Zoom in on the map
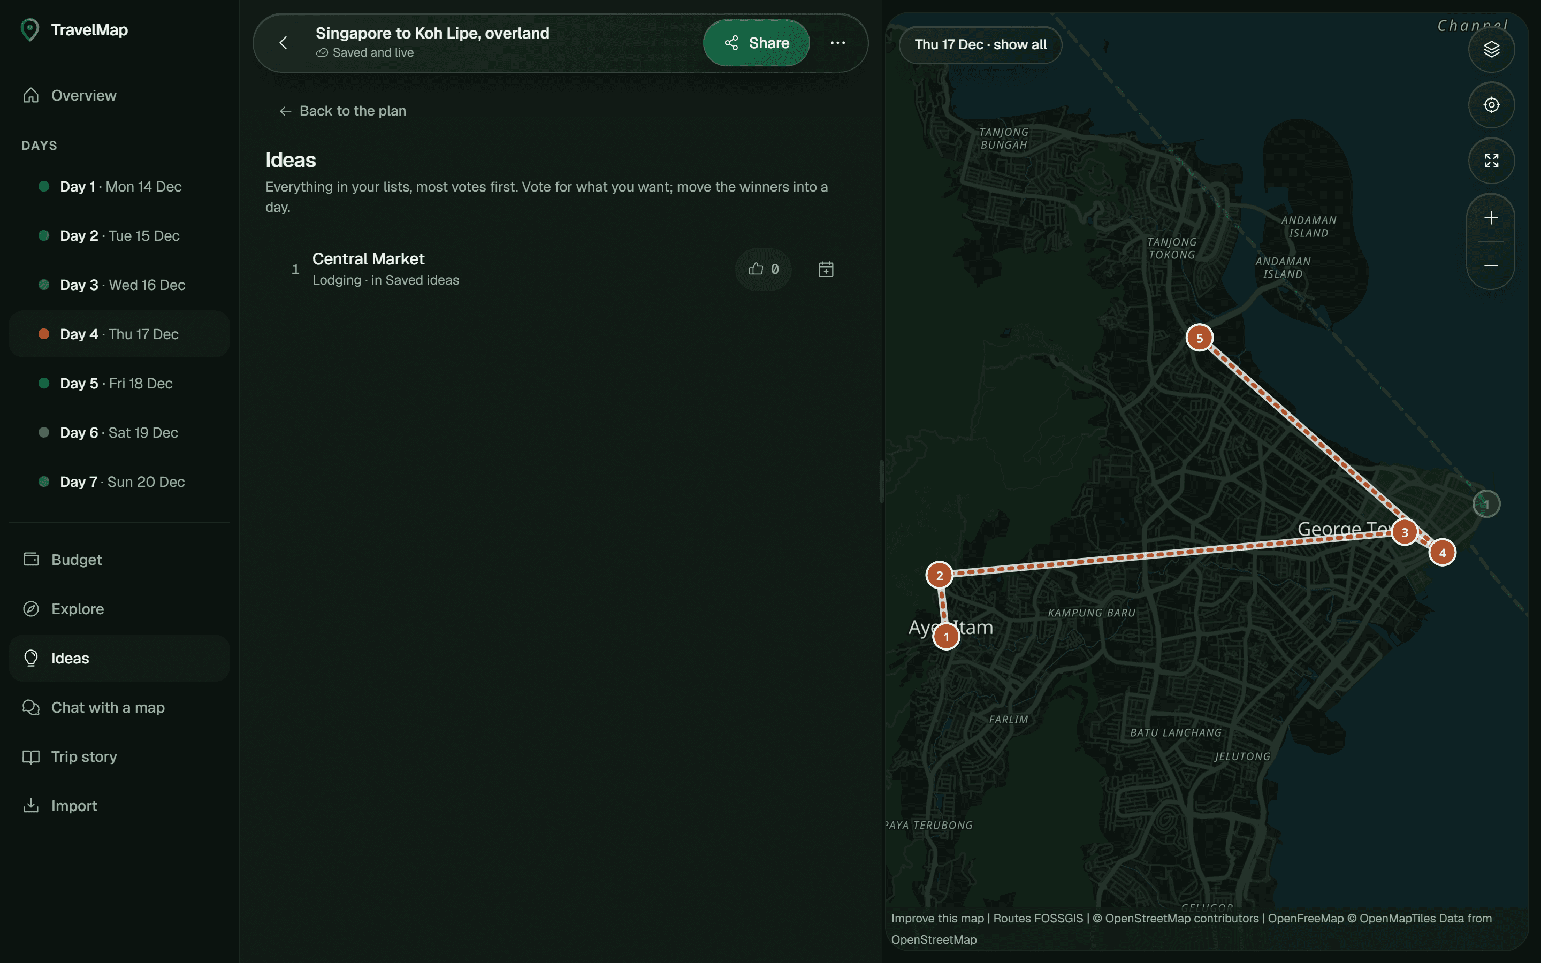The image size is (1541, 963). (1491, 218)
